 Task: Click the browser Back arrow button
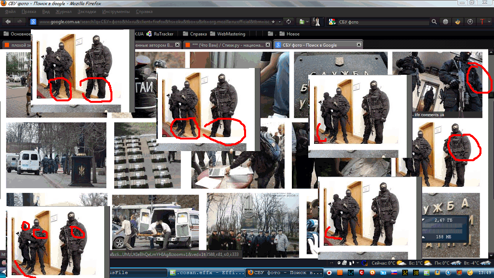(8, 22)
